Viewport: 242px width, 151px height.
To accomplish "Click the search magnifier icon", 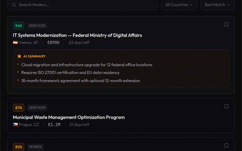I will pyautogui.click(x=14, y=5).
